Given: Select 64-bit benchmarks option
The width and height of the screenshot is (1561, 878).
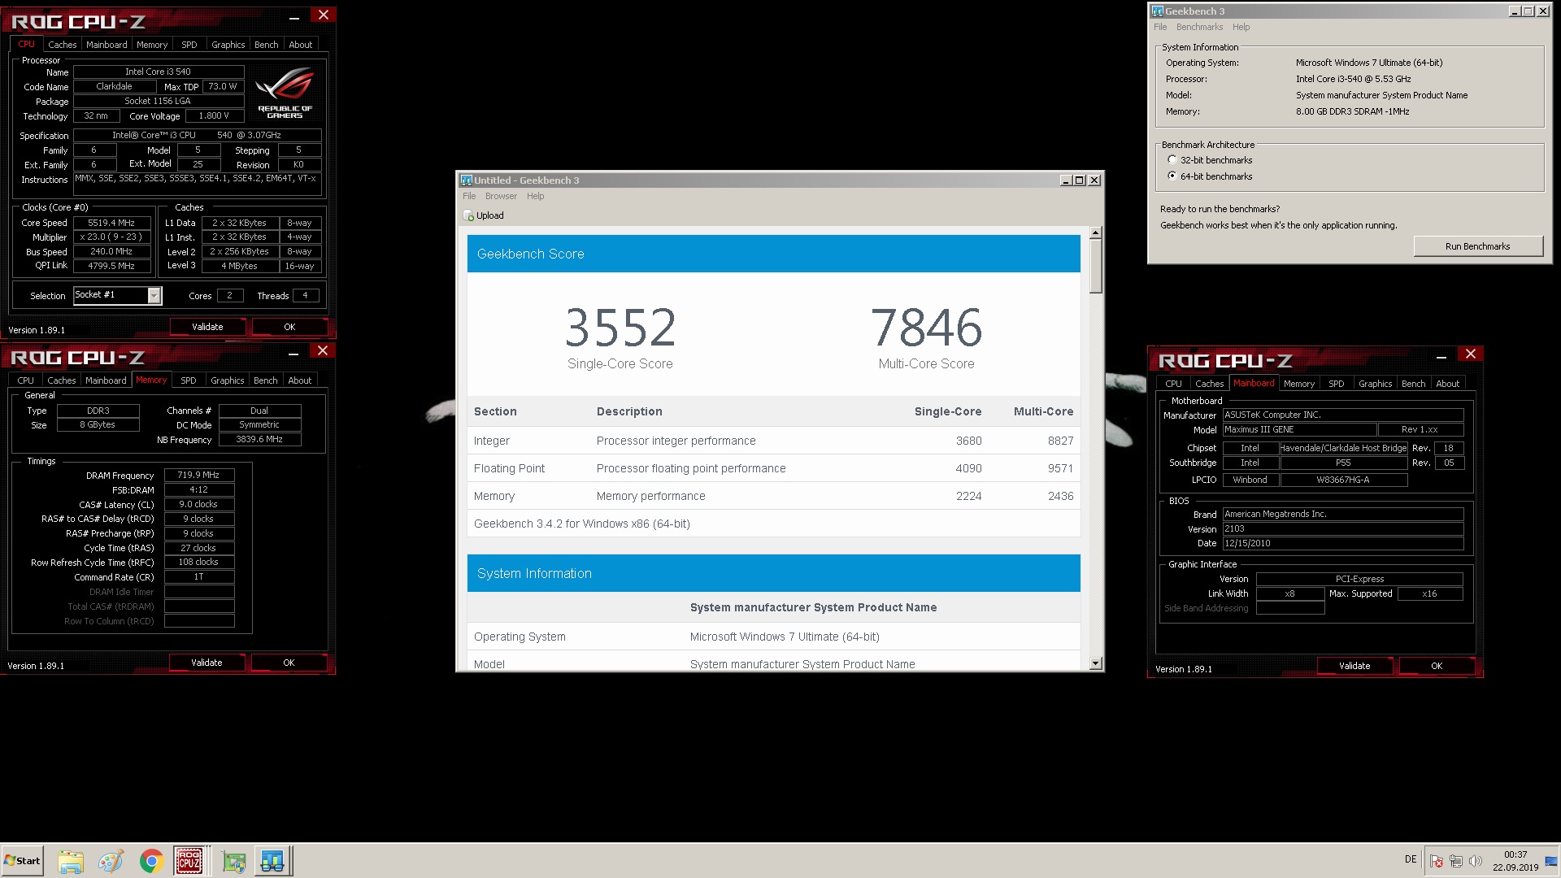Looking at the screenshot, I should (1172, 176).
